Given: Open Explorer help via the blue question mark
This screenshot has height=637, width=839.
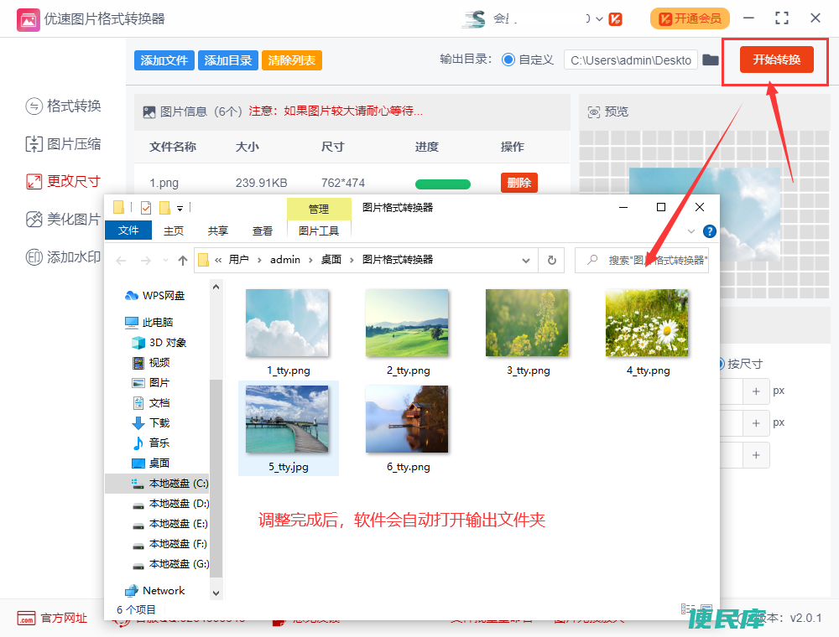Looking at the screenshot, I should (710, 231).
